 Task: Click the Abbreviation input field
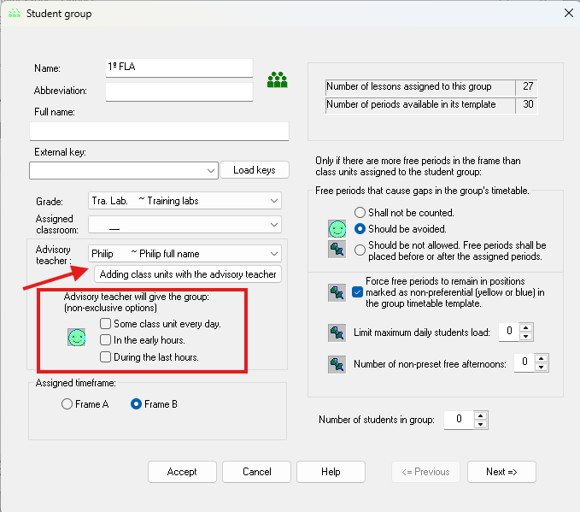click(x=179, y=91)
